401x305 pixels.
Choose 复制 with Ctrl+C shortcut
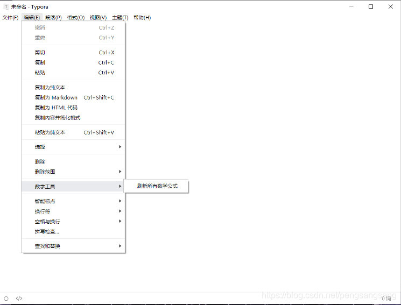73,62
